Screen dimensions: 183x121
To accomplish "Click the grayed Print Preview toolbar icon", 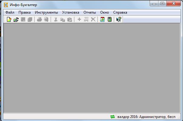I will [x=46, y=19].
